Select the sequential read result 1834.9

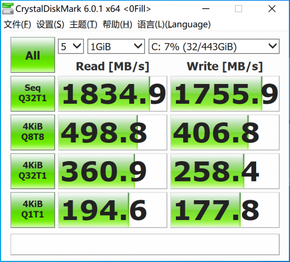point(112,94)
